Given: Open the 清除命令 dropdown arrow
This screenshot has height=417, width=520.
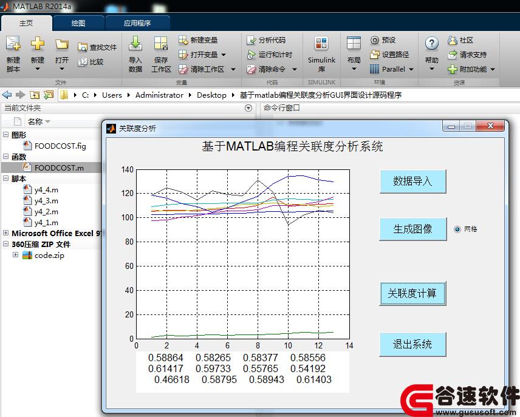Looking at the screenshot, I should 294,69.
